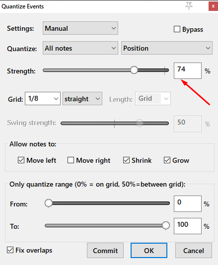
Task: Click the Strength slider handle
Action: 134,70
